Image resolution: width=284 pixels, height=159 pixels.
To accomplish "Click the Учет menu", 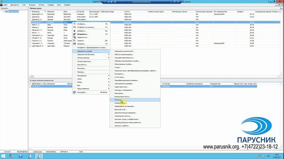I will pos(24,5).
